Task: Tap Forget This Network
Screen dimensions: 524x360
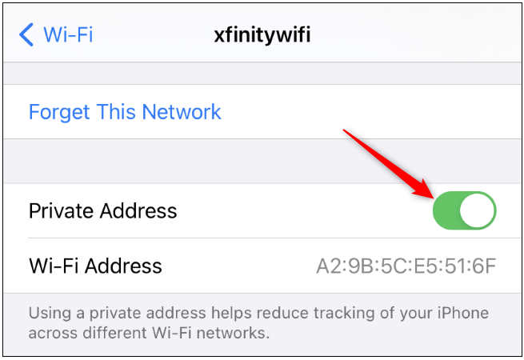Action: click(125, 112)
